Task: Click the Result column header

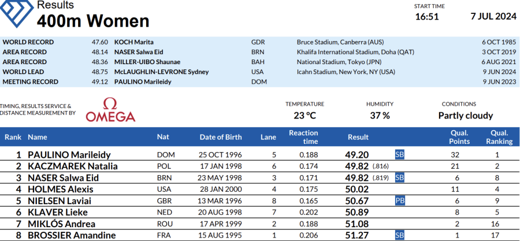Action: pos(358,138)
